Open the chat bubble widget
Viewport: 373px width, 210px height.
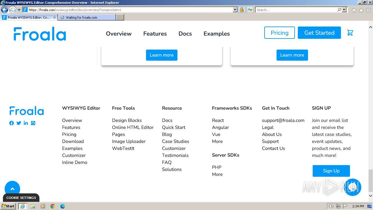[x=353, y=187]
